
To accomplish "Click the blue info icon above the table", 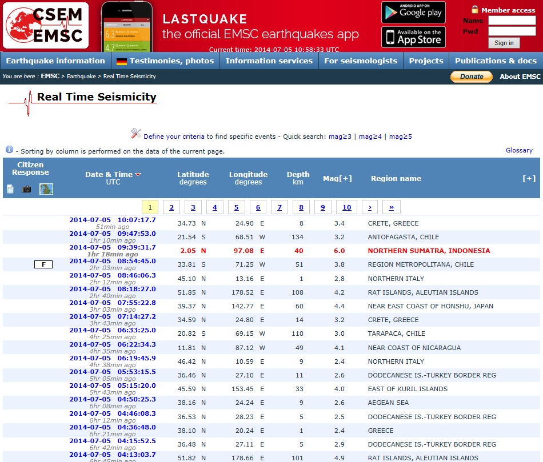I will [x=9, y=150].
